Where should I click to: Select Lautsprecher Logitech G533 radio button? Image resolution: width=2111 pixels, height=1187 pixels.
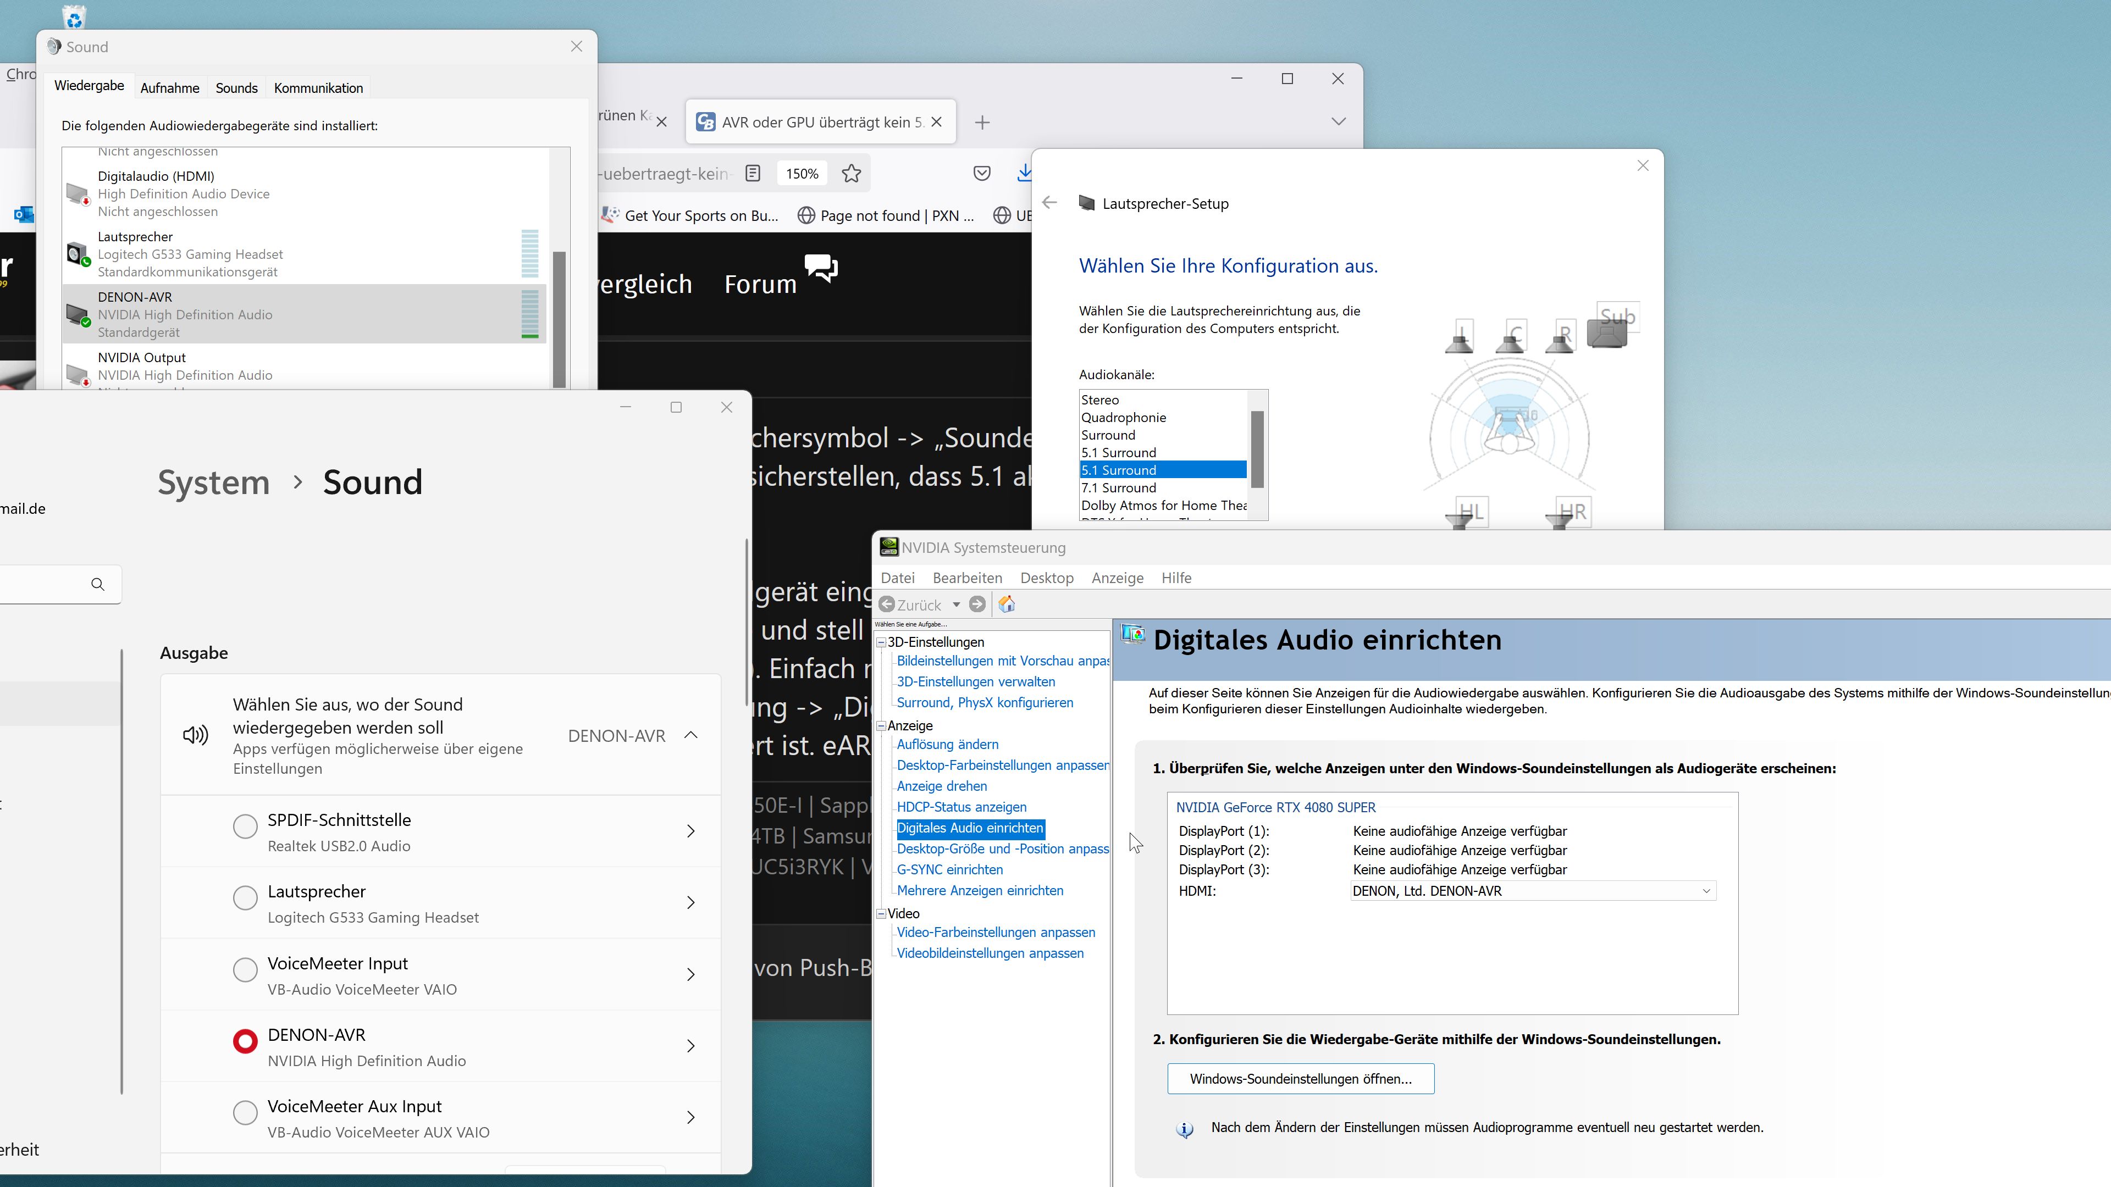[245, 898]
